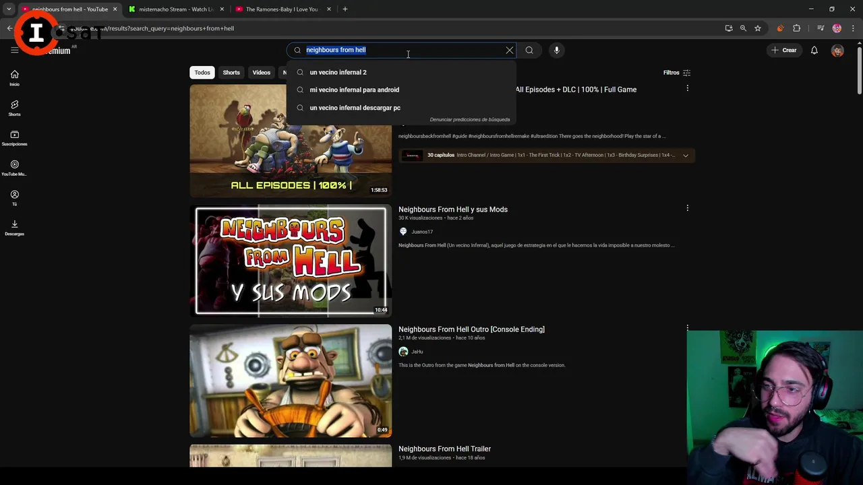
Task: Open the Tú profile section
Action: tap(14, 198)
